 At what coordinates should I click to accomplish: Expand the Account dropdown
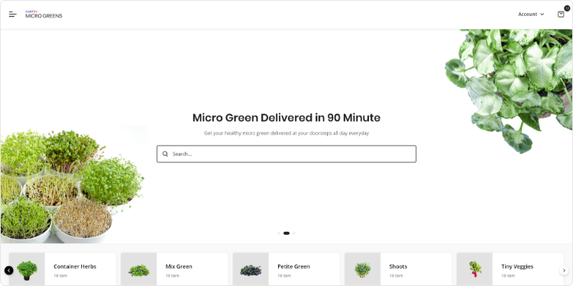point(531,14)
